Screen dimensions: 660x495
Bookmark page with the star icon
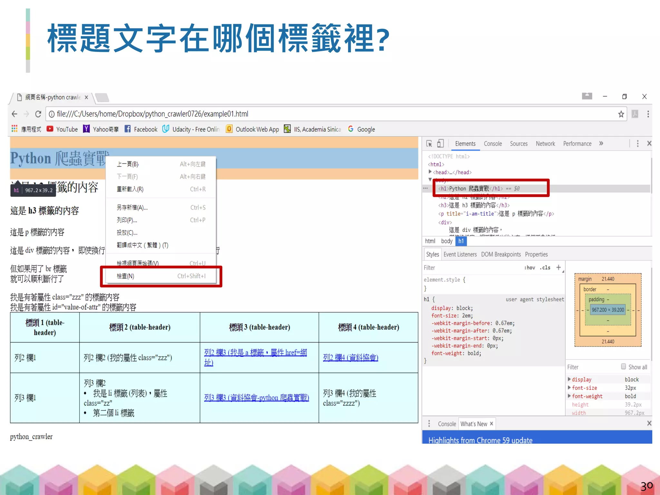(621, 114)
